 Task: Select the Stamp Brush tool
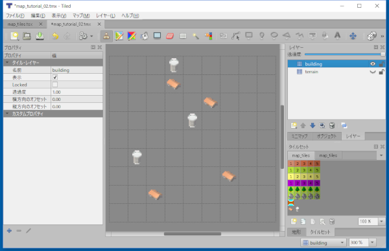pyautogui.click(x=106, y=36)
